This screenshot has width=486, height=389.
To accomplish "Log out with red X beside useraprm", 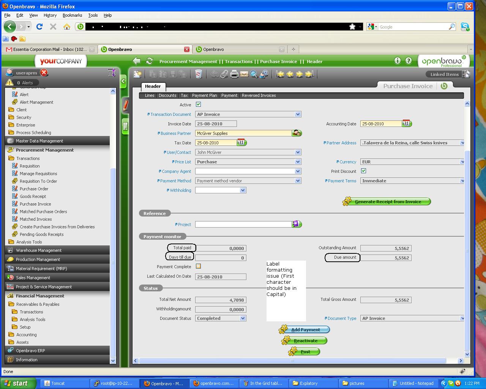I will tap(44, 73).
